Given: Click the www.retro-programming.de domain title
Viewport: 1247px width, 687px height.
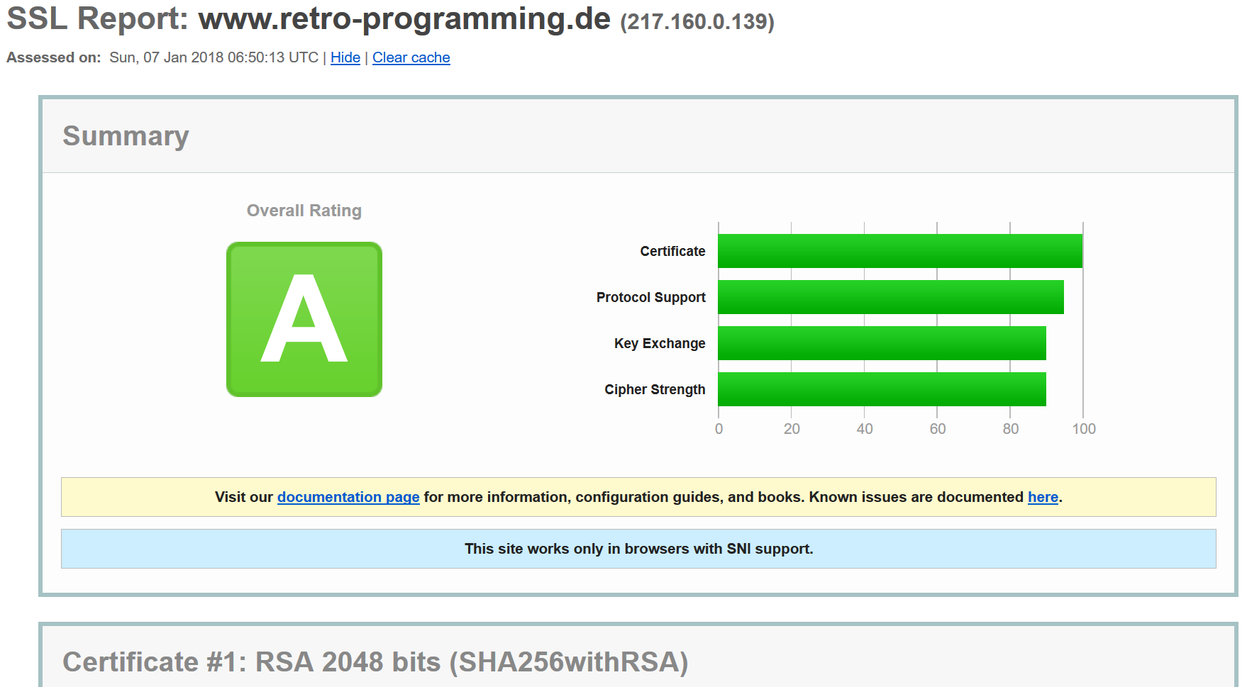Looking at the screenshot, I should pos(404,19).
